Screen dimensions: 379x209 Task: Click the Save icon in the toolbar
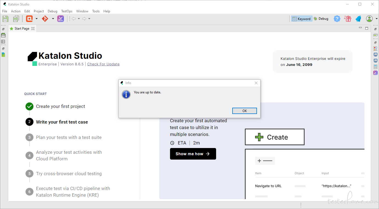point(5,19)
